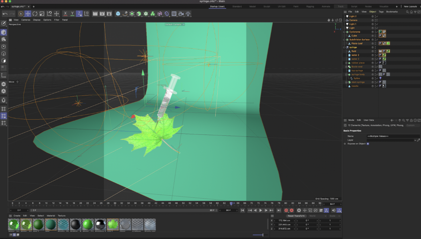The height and width of the screenshot is (239, 421).
Task: Click the Reset Transform button
Action: pos(296,216)
